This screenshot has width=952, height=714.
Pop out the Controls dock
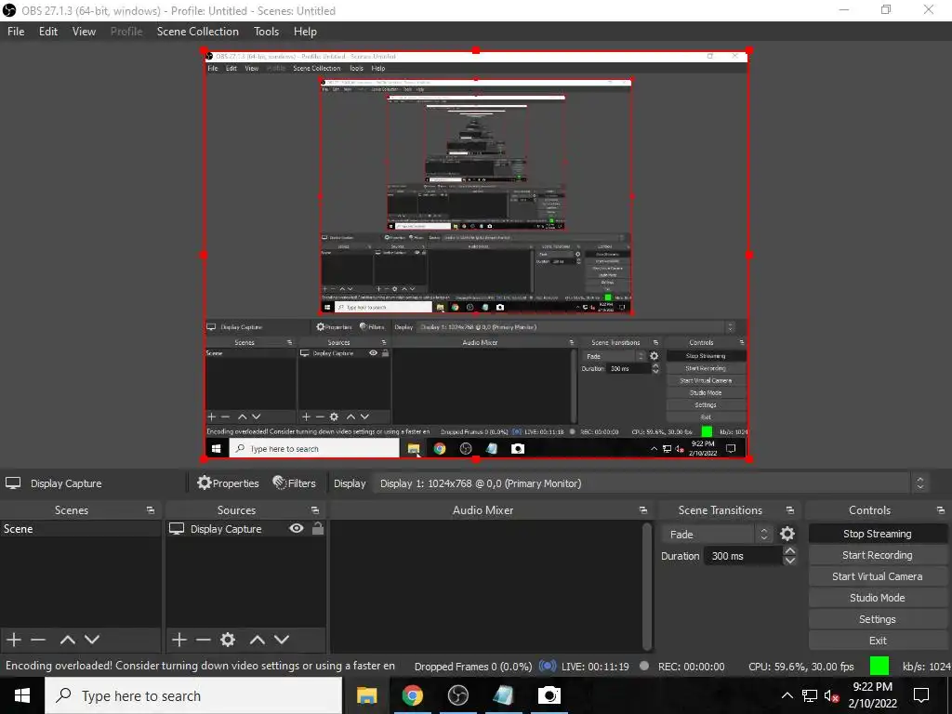[x=941, y=510]
